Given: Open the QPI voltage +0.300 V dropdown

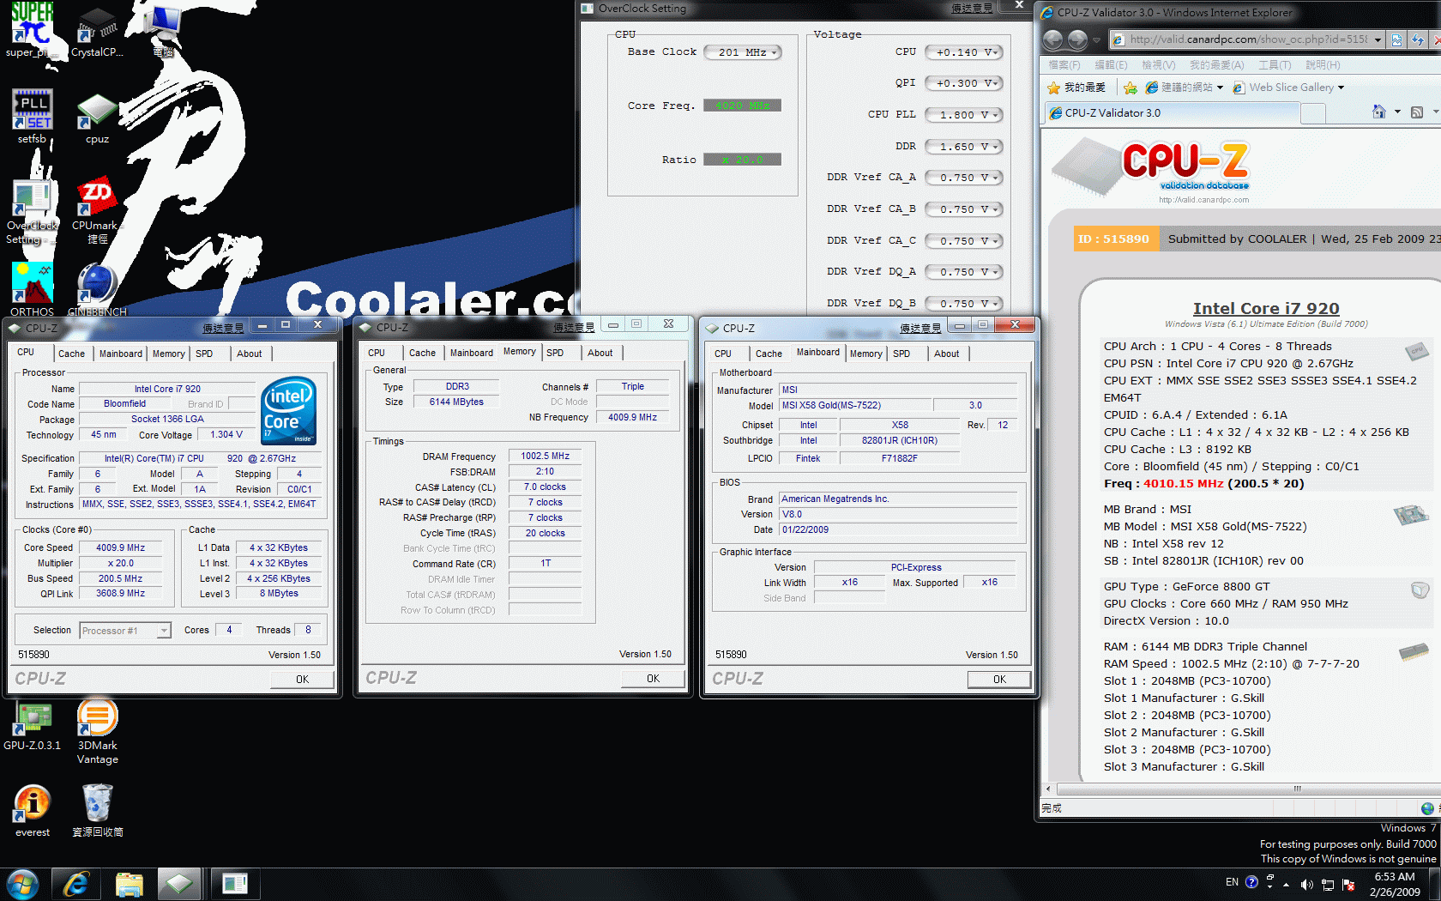Looking at the screenshot, I should [x=964, y=83].
